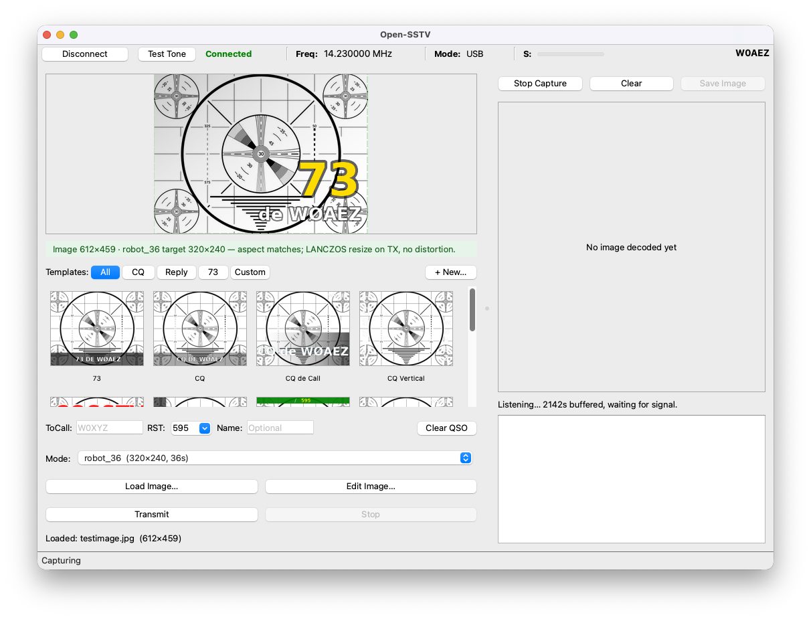
Task: Click the aspect matches info message
Action: coord(261,250)
